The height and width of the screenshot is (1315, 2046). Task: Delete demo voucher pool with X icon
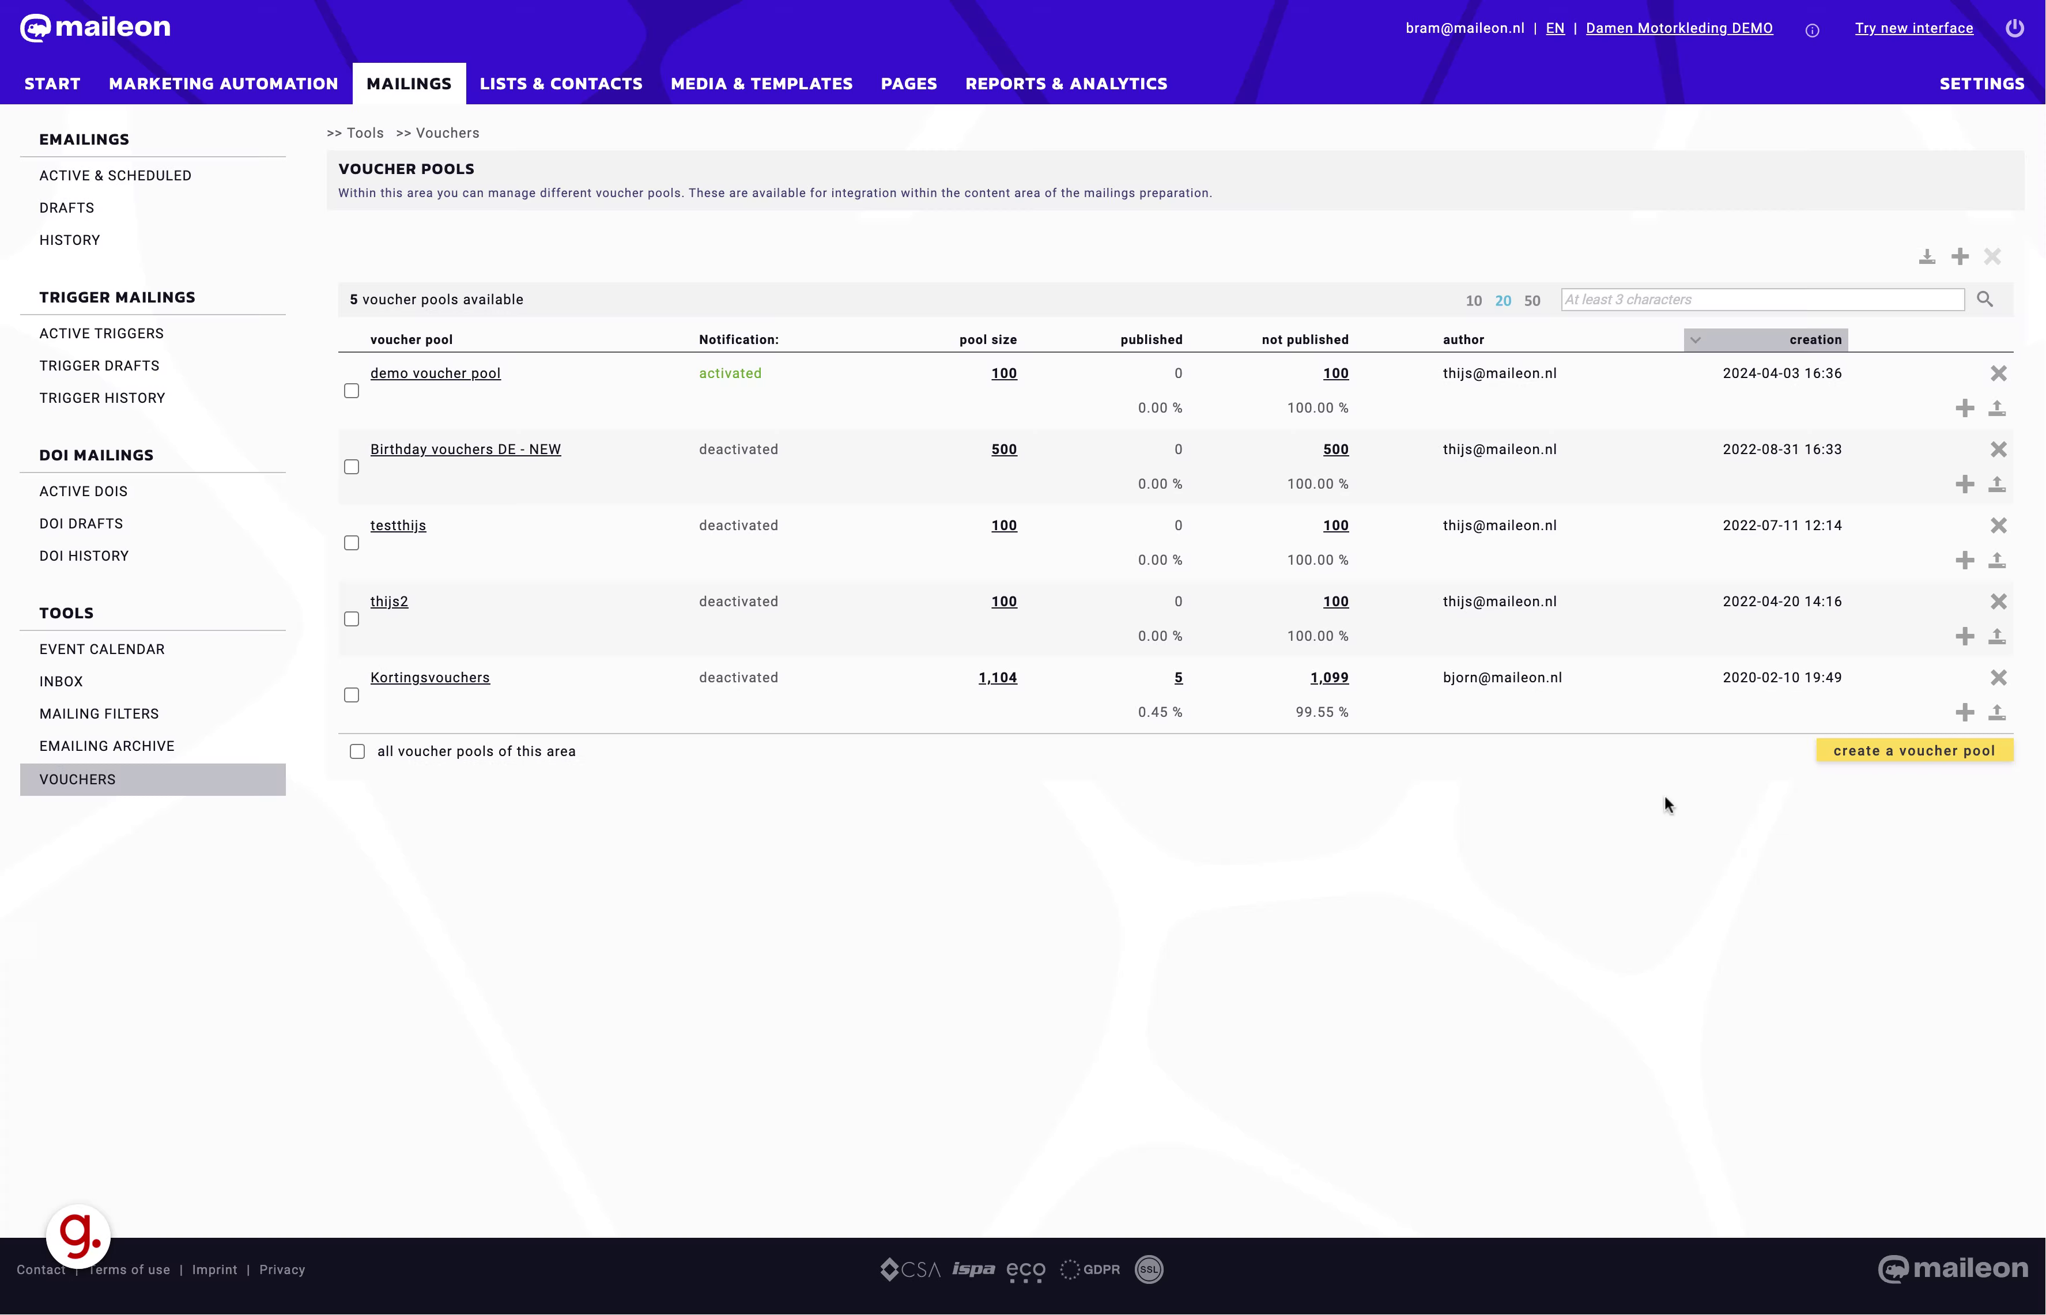coord(1998,373)
